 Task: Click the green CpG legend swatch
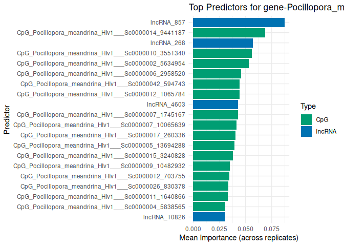(x=307, y=119)
